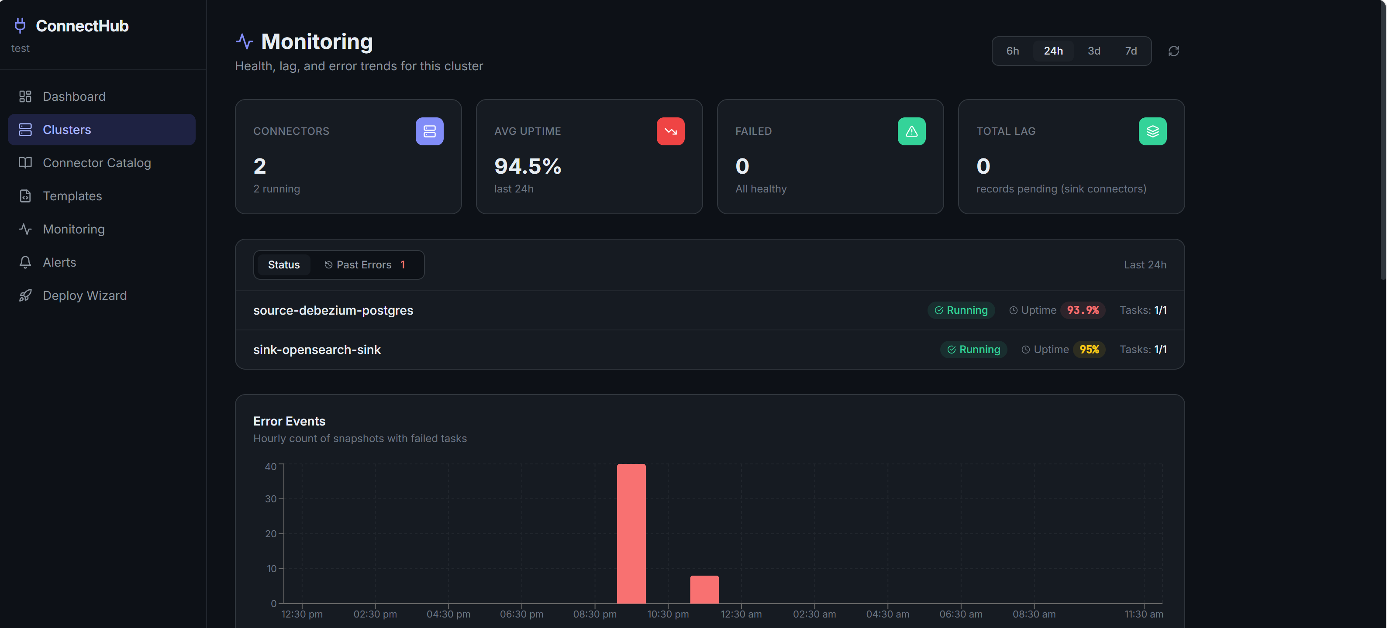This screenshot has width=1390, height=628.
Task: Click the "test" cluster name under ConnectHub
Action: tap(21, 48)
